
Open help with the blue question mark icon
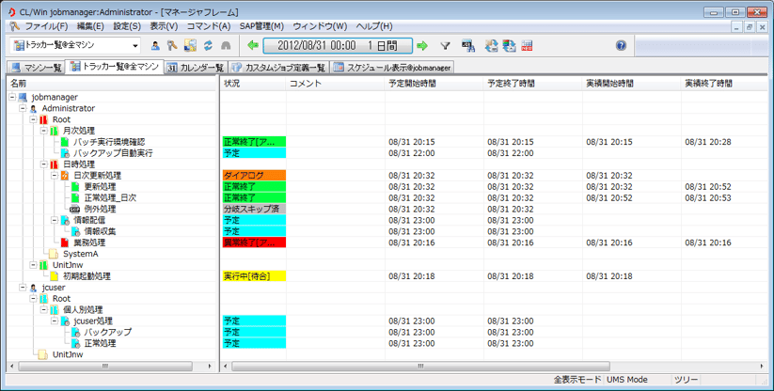point(621,46)
